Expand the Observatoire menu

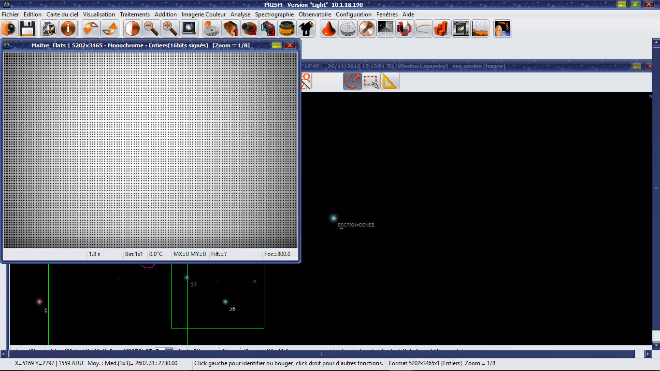point(315,14)
